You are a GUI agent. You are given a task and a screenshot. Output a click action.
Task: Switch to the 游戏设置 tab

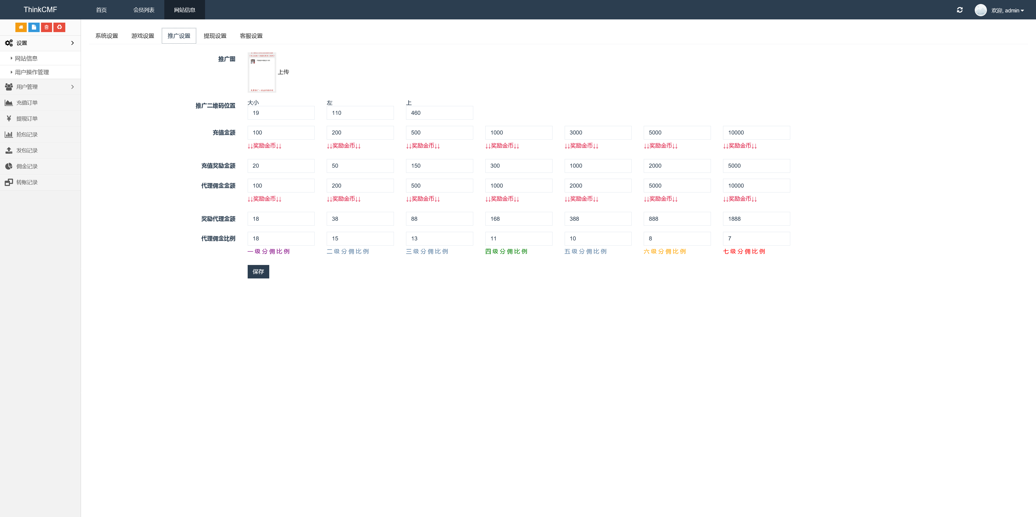143,36
